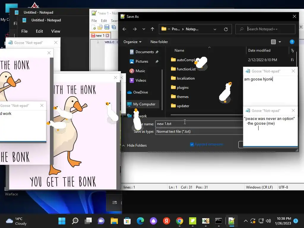Open the Chat app on the taskbar
This screenshot has width=304, height=228.
(x=101, y=221)
